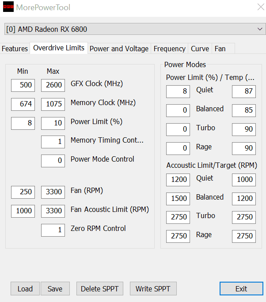The height and width of the screenshot is (302, 266).
Task: Edit Power Mode Control value field
Action: pyautogui.click(x=53, y=161)
